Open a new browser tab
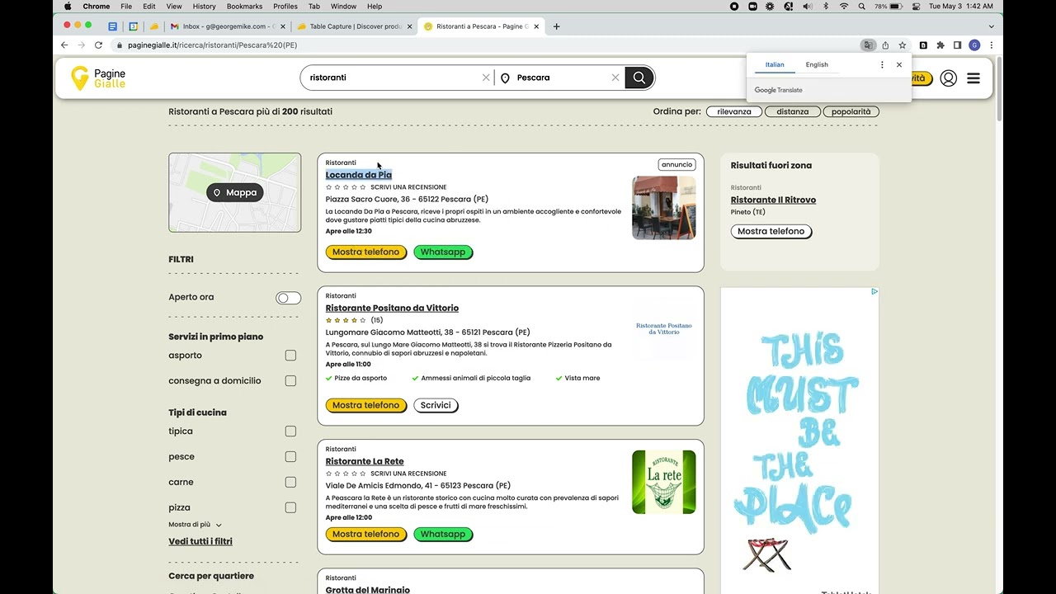This screenshot has height=594, width=1056. coord(557,26)
